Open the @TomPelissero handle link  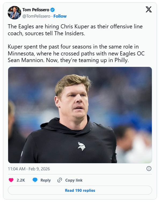(36, 16)
